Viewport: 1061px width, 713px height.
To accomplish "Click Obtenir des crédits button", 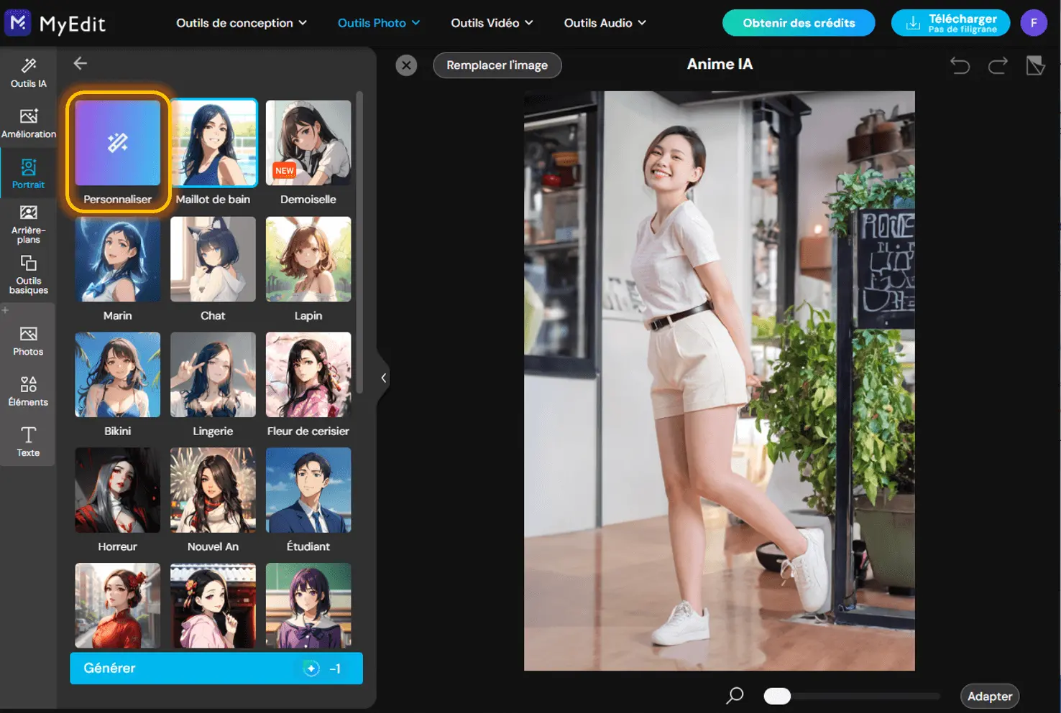I will 799,23.
